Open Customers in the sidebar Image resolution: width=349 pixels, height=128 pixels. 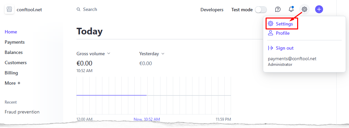point(16,63)
